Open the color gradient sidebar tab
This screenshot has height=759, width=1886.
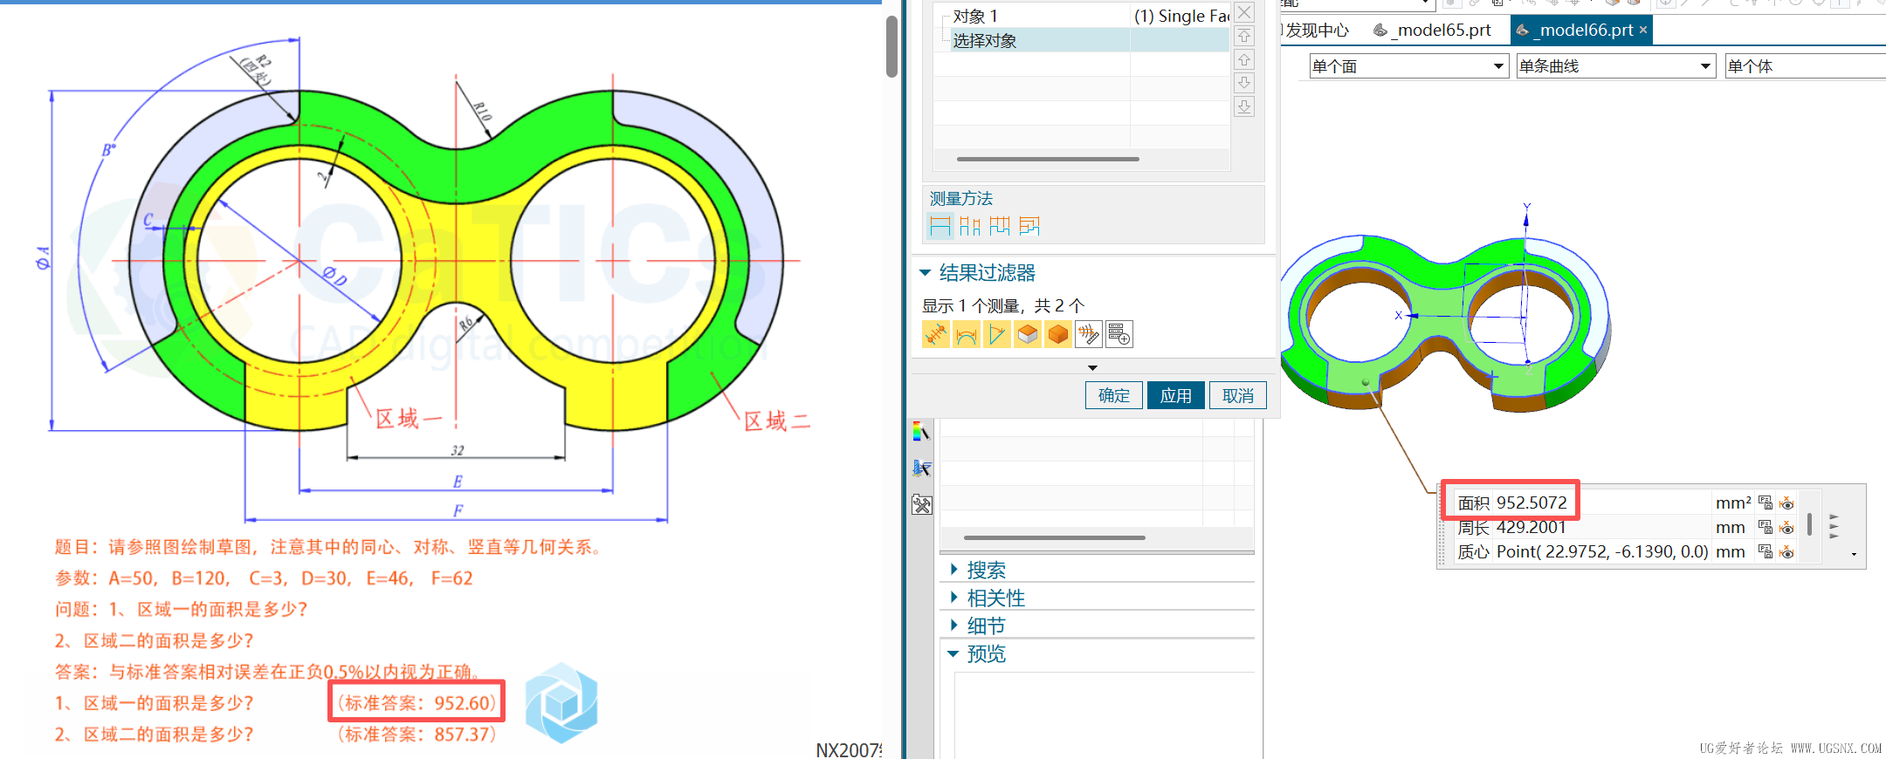click(x=921, y=432)
